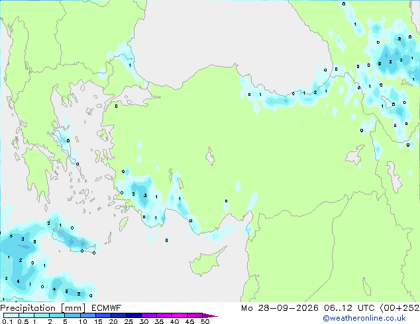Screen dimensions: 420x324
Task: Click the Precipitation [mm] title label
Action: point(43,308)
